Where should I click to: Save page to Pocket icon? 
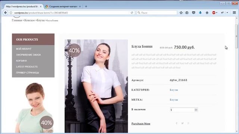click(x=193, y=13)
